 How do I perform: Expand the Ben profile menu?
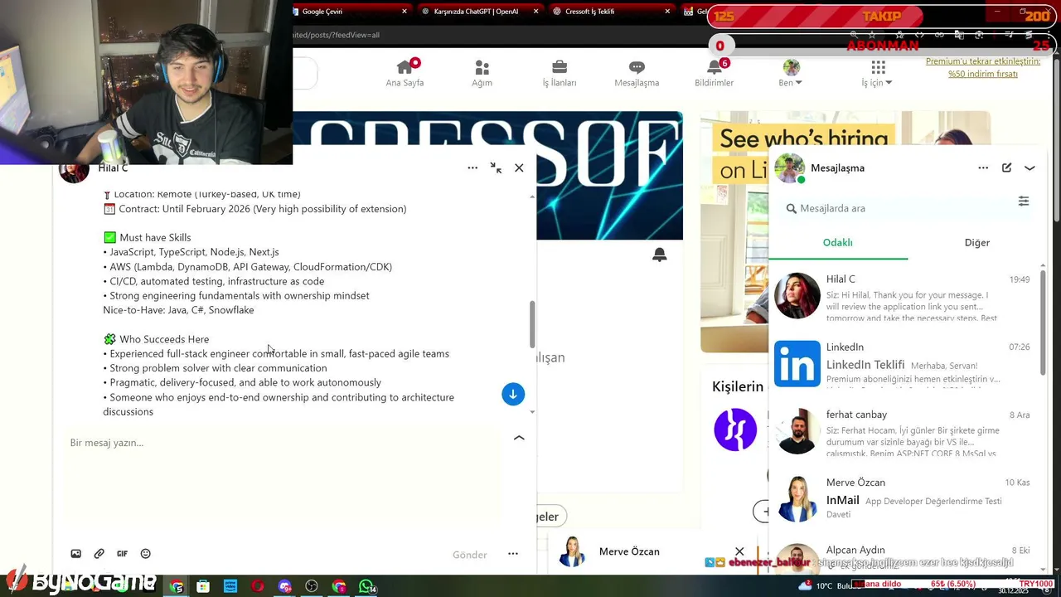[791, 73]
